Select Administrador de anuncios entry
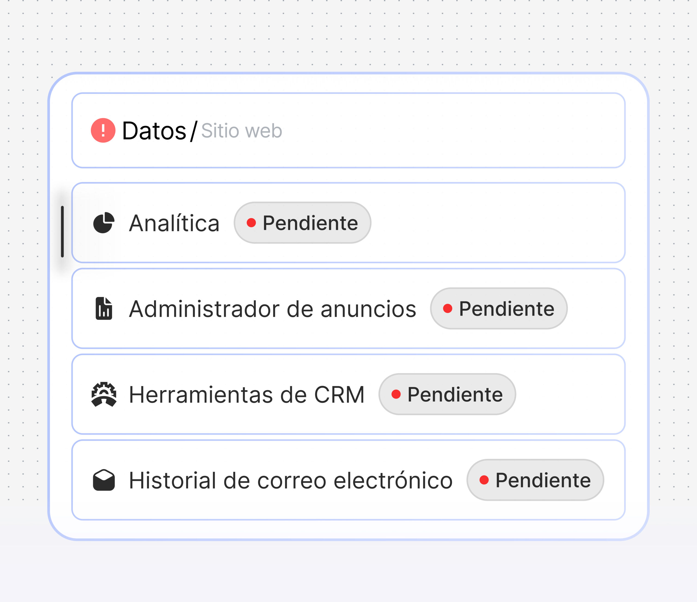The width and height of the screenshot is (697, 602). click(x=273, y=309)
